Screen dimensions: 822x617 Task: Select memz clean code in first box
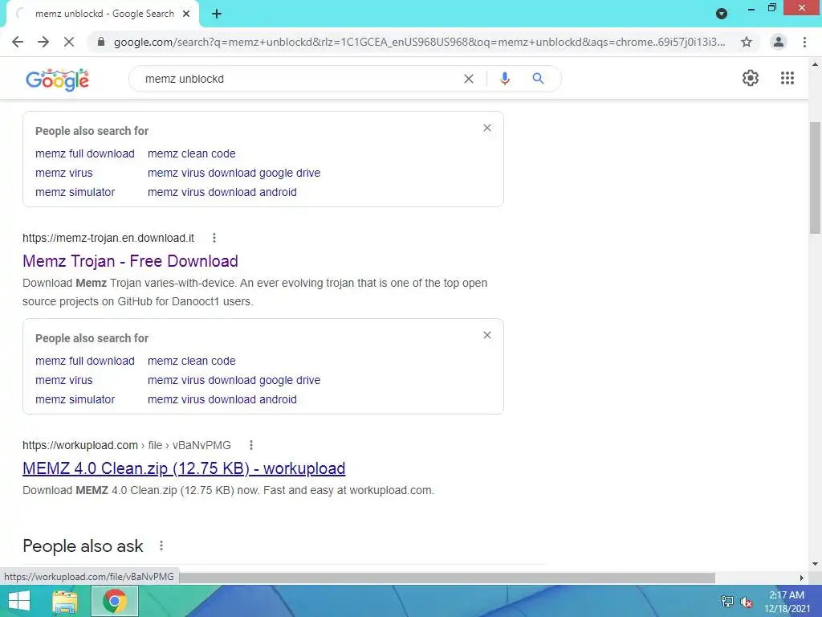pos(191,153)
